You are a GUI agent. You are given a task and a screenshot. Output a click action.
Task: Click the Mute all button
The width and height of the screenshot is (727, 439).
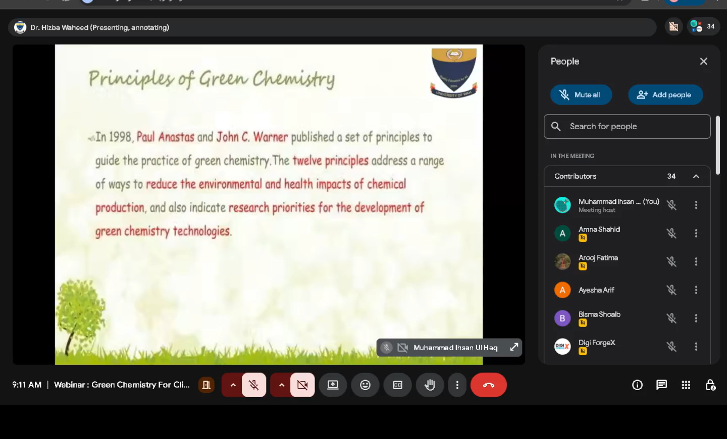pos(581,95)
